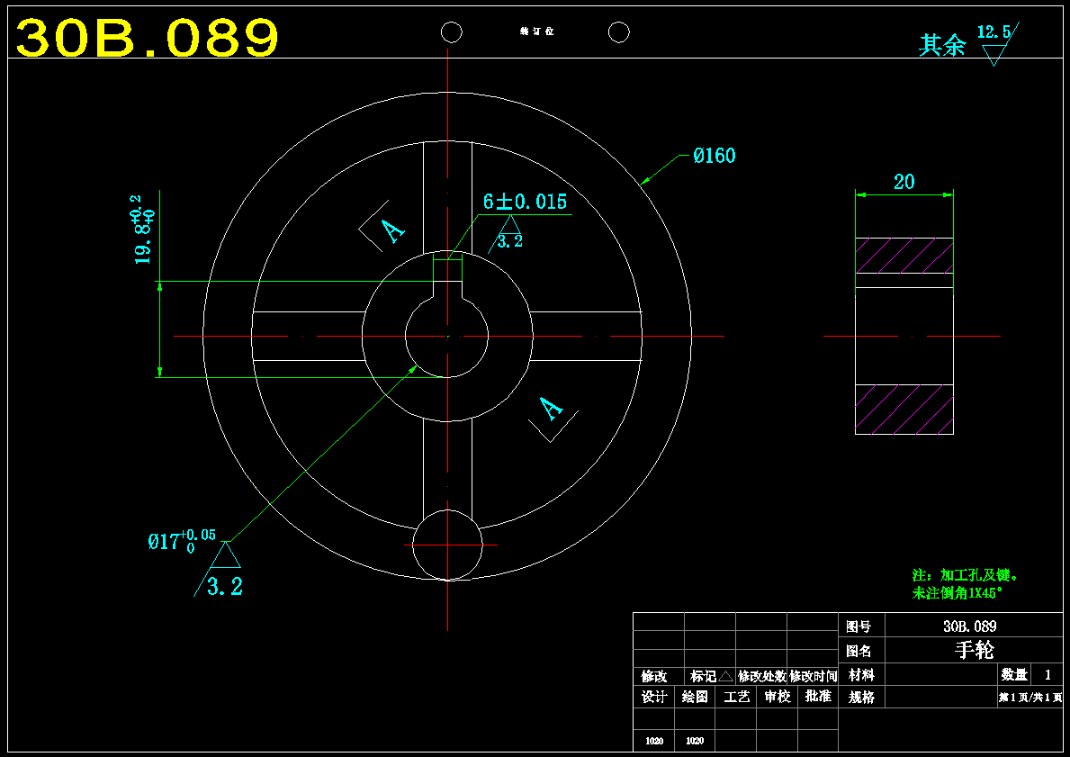This screenshot has height=757, width=1070.
Task: Click the 图名 cell in the title block
Action: tap(861, 651)
